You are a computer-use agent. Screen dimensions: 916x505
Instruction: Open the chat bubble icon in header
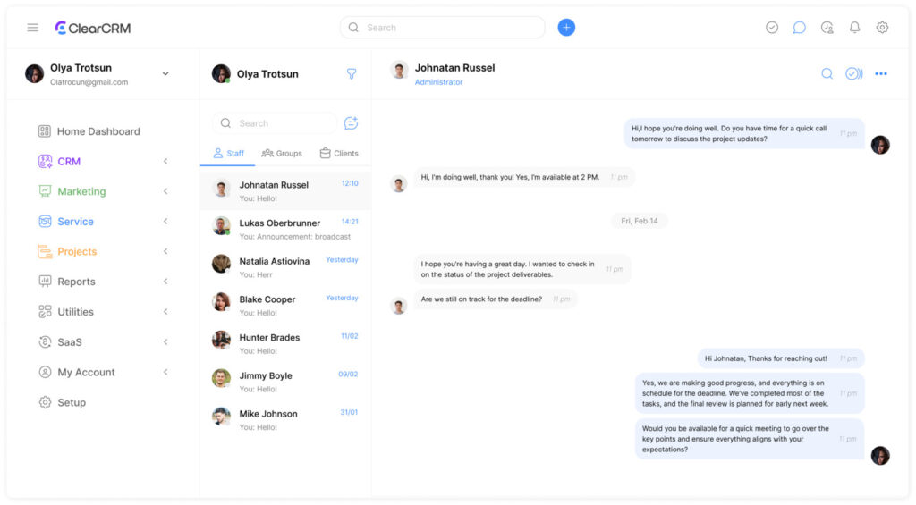point(799,28)
